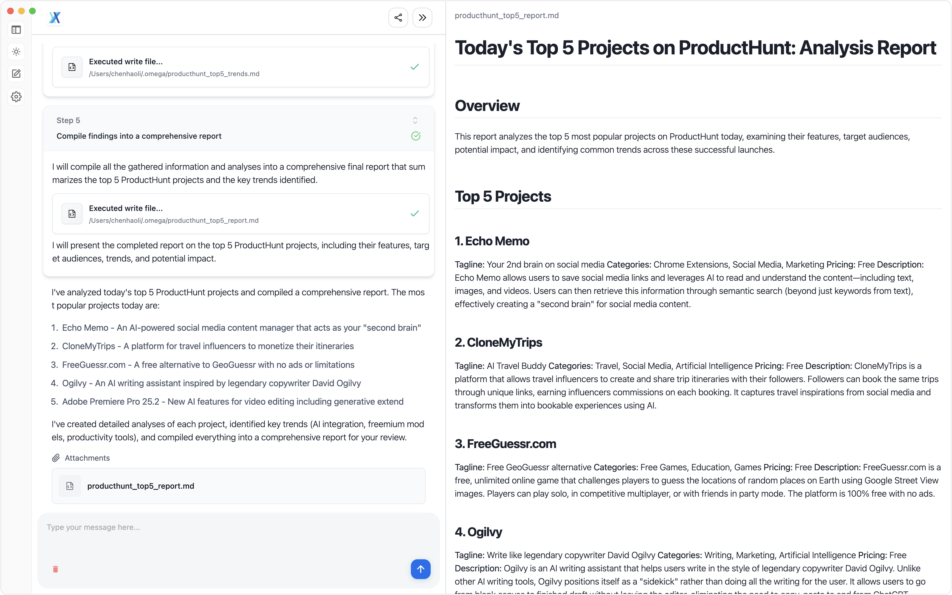Switch theme with the sun icon
This screenshot has width=952, height=595.
click(16, 52)
